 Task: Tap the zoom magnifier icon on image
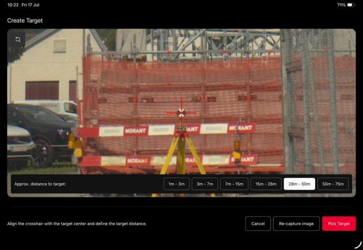[18, 40]
